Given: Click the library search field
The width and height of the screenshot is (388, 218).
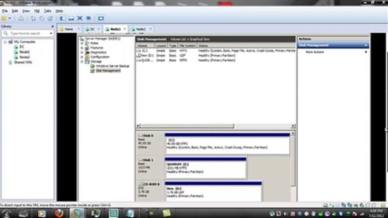Looking at the screenshot, I should [27, 33].
